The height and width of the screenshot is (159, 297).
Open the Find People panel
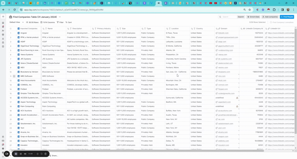287,17
